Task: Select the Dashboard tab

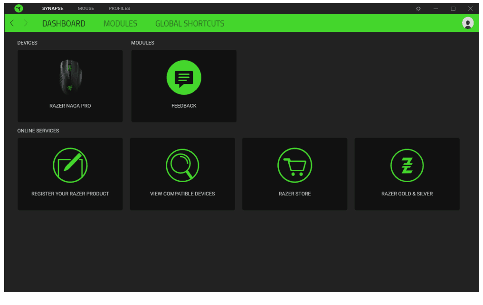Action: point(64,23)
